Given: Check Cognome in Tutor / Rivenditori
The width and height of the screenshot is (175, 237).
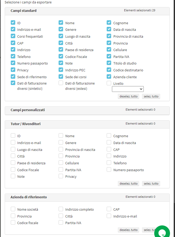Looking at the screenshot, I should [109, 136].
